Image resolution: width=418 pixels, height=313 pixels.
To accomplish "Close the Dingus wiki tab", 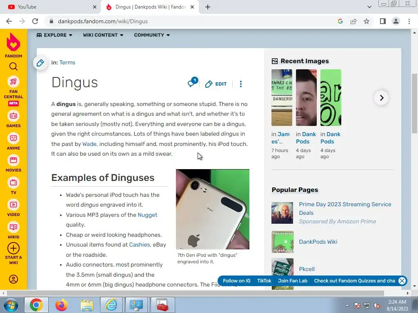I will (192, 7).
